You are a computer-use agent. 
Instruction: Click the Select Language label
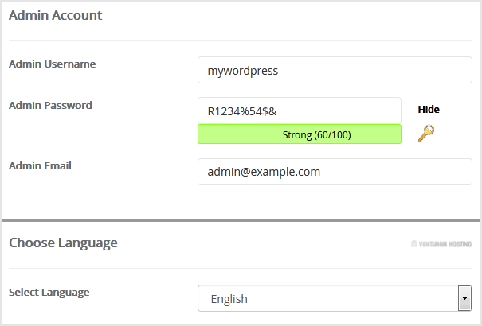pos(49,292)
